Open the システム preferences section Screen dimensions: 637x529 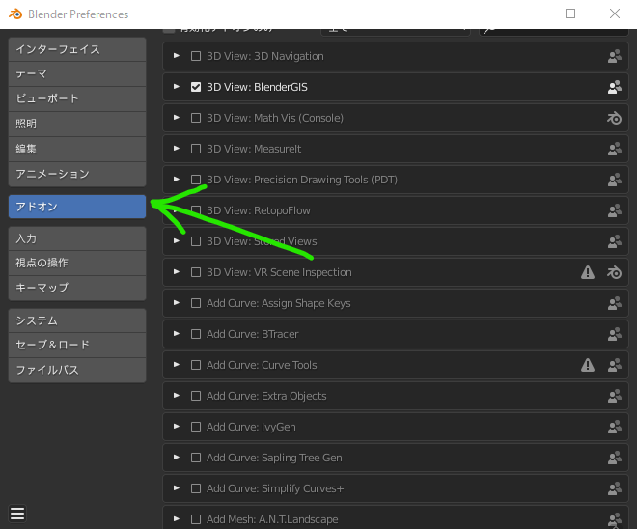click(77, 320)
